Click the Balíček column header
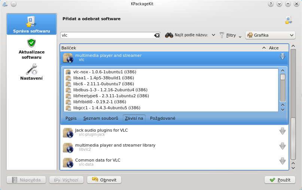 click(164, 48)
